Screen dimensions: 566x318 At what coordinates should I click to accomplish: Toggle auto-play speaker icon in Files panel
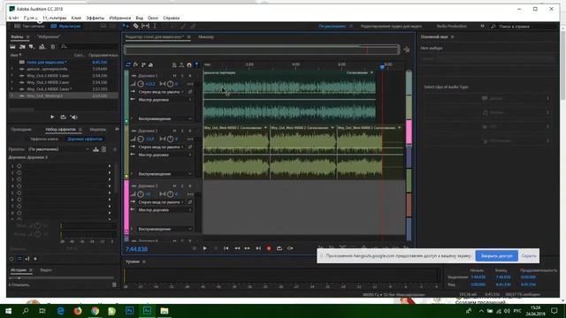coord(74,117)
